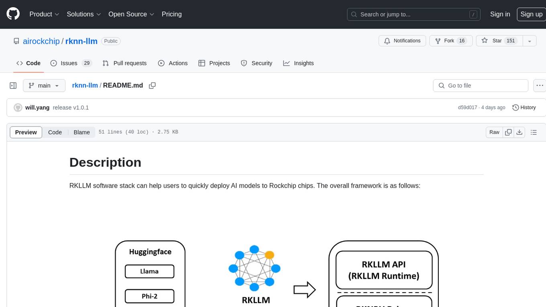Switch to the Projects tab
546x307 pixels.
(x=214, y=63)
